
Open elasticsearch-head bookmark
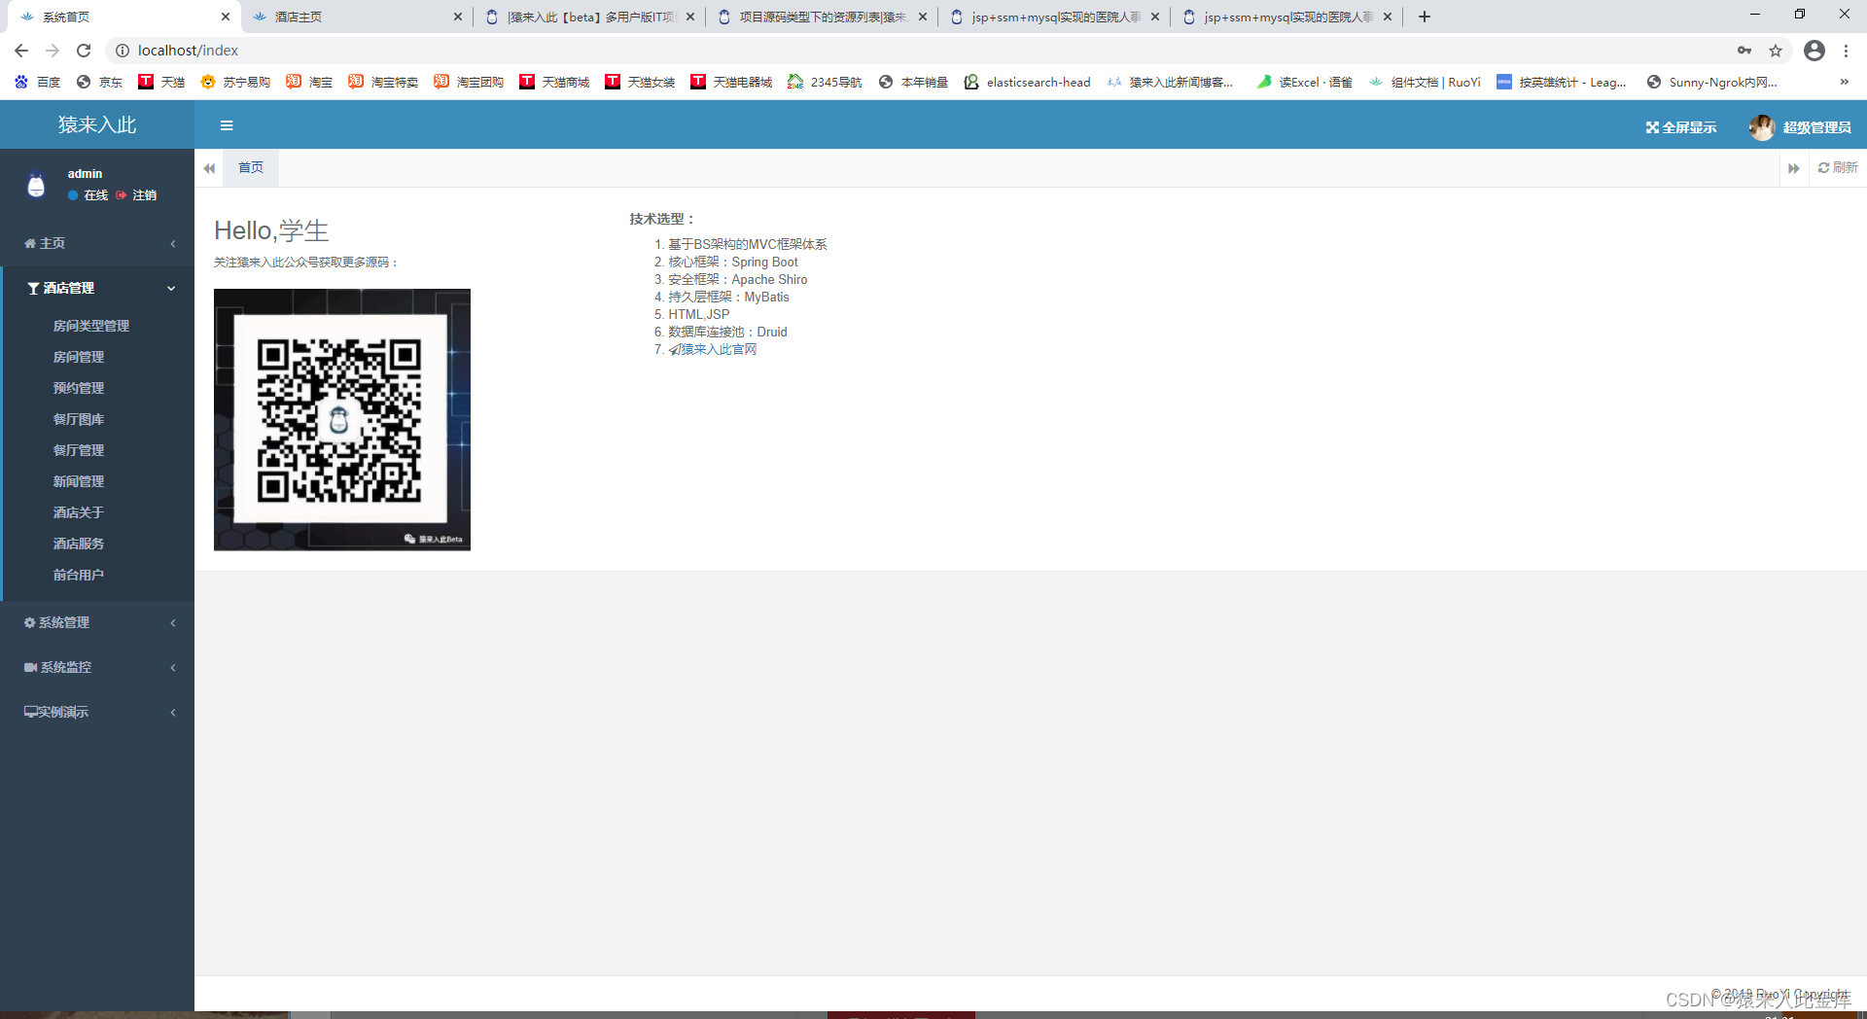pos(1027,83)
